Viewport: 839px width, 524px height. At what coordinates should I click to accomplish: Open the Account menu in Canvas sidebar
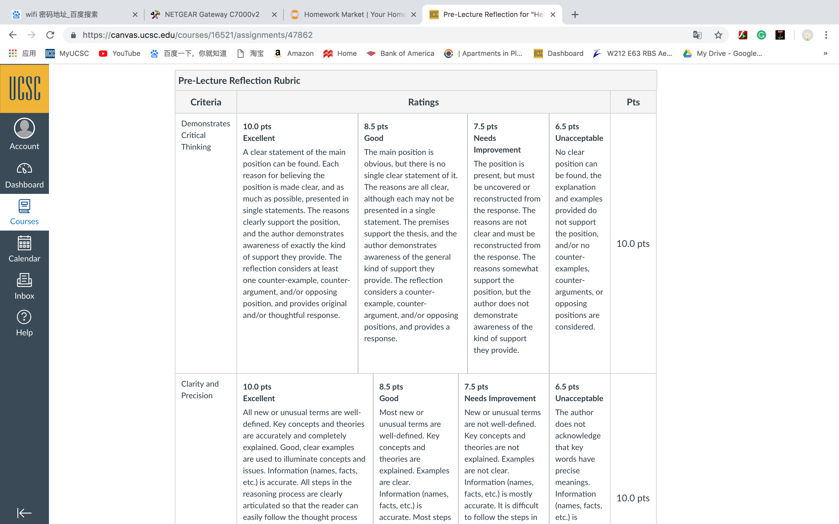(24, 134)
